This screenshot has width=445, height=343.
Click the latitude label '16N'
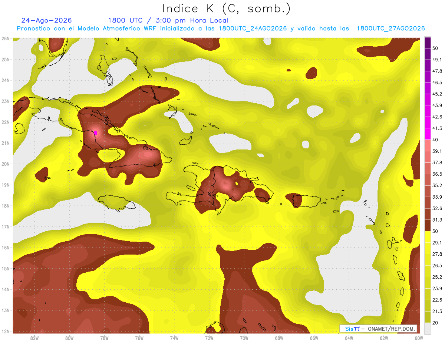tap(6, 248)
